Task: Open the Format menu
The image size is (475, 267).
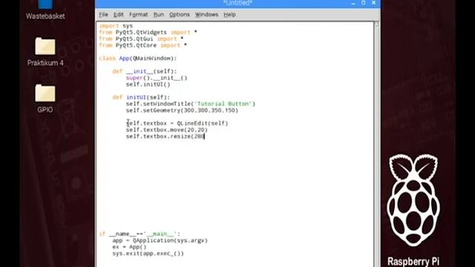Action: (139, 15)
